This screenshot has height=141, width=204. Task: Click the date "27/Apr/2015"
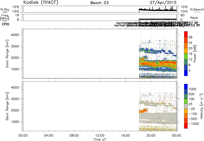click(x=163, y=3)
